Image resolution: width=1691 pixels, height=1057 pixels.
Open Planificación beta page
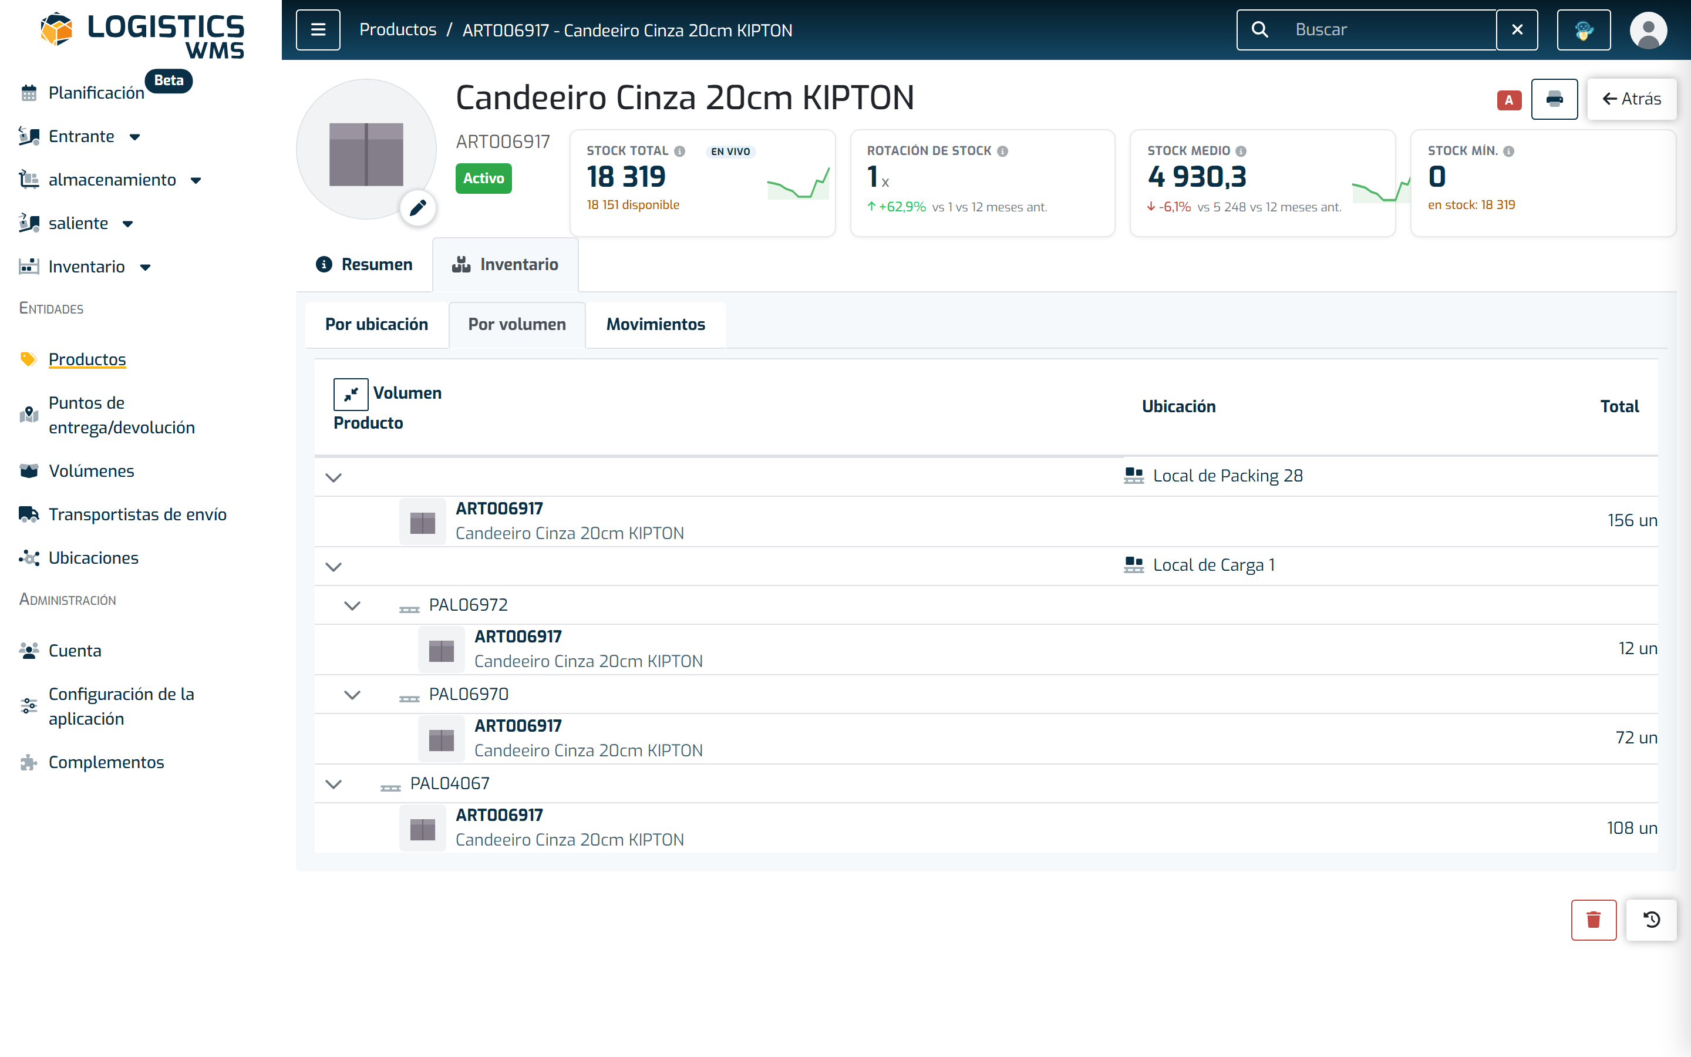coord(96,93)
